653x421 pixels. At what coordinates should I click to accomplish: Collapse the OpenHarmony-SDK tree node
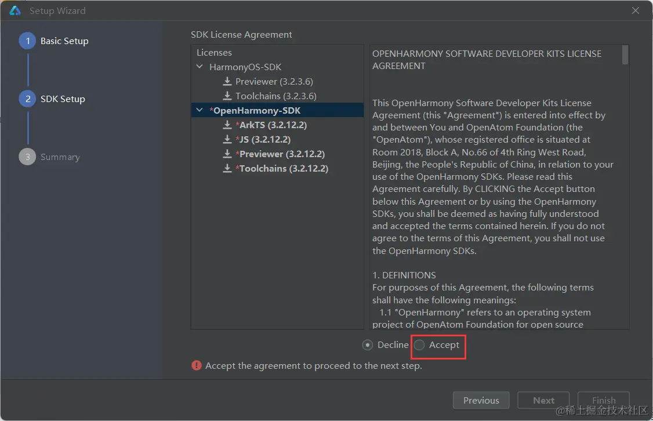pos(199,110)
